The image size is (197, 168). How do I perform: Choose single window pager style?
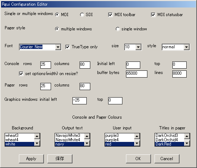pyautogui.click(x=118, y=29)
